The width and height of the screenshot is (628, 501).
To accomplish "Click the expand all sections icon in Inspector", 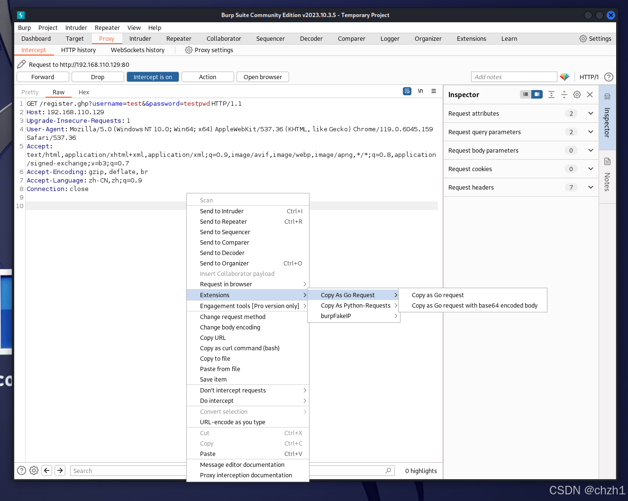I will [551, 94].
